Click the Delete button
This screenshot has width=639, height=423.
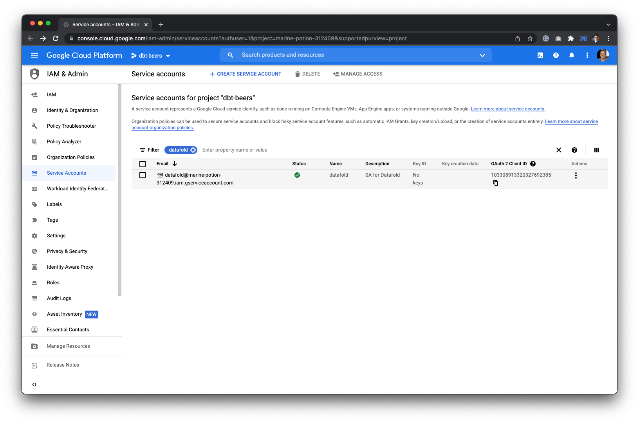click(308, 74)
